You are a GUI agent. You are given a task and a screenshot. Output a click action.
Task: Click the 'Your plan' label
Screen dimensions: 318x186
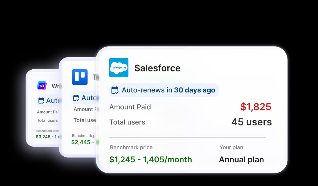231,147
